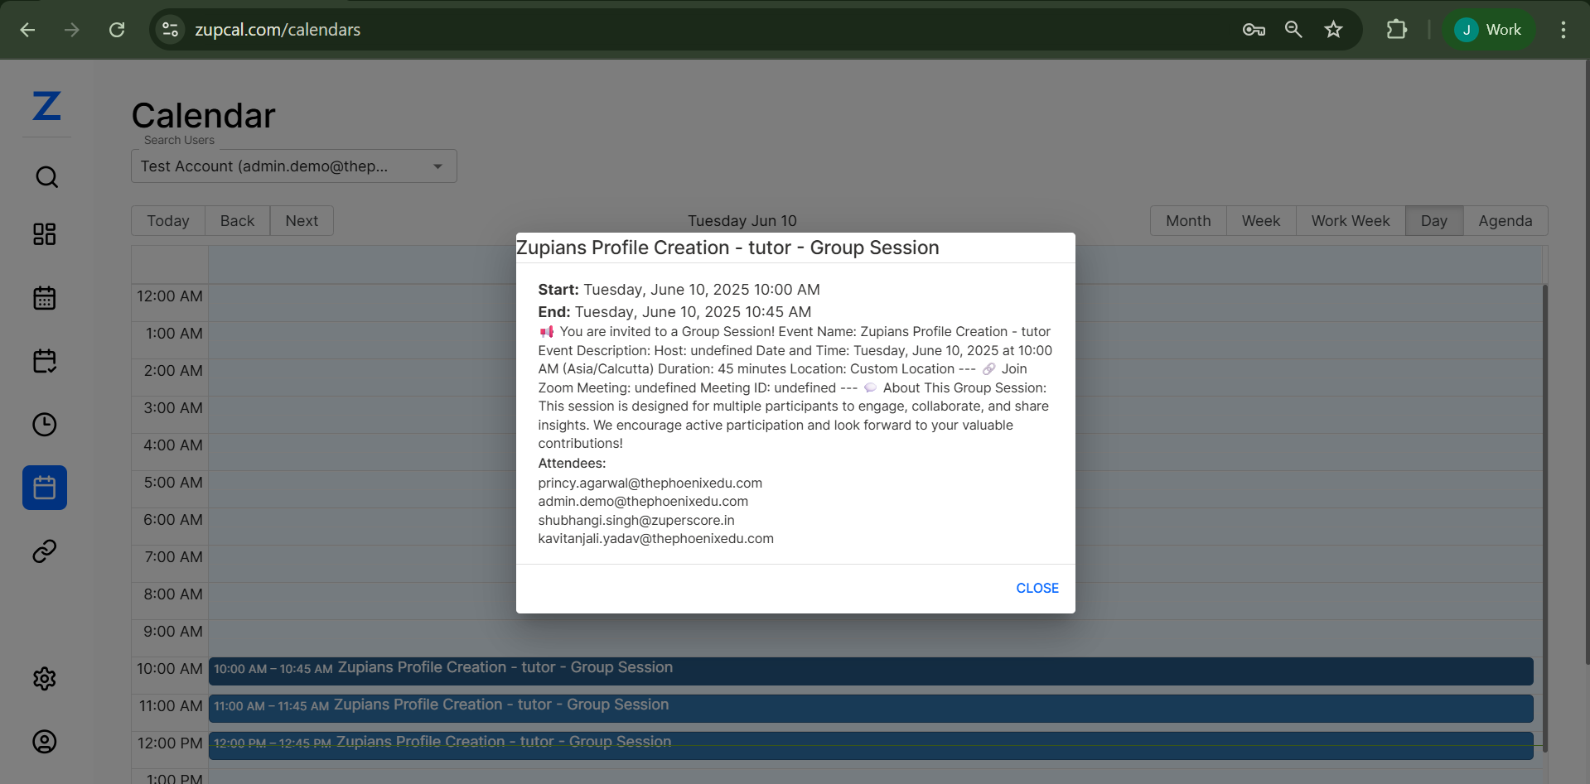Open the user profile icon in sidebar
The width and height of the screenshot is (1590, 784).
45,742
